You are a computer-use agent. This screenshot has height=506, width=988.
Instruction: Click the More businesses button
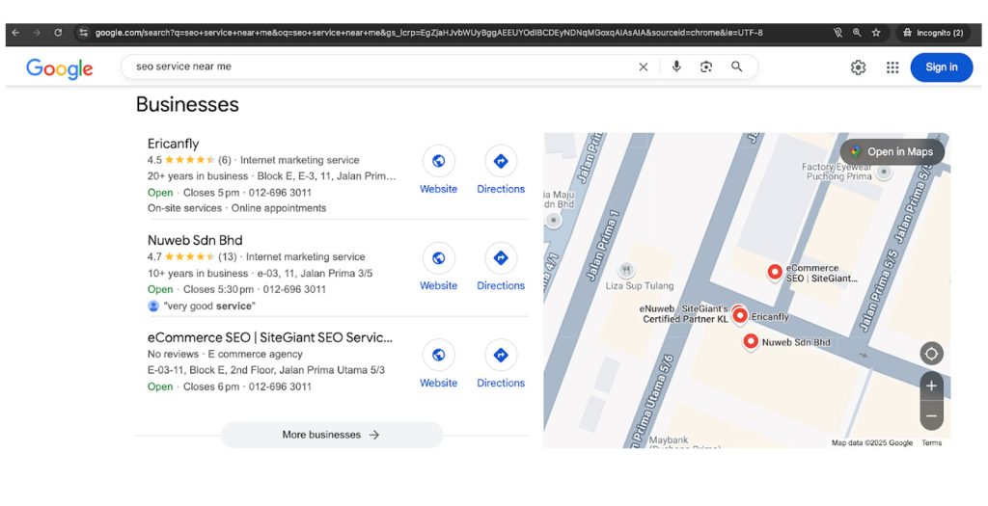coord(332,435)
